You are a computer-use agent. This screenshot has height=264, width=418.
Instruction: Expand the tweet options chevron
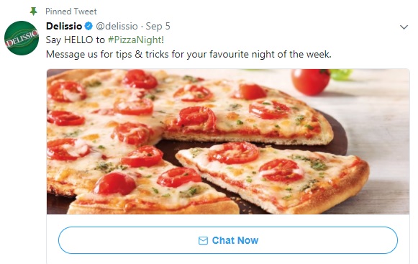(x=404, y=27)
